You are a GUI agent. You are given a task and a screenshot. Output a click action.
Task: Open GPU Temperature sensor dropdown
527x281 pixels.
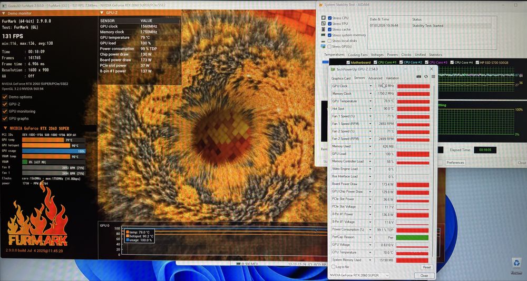pos(370,101)
